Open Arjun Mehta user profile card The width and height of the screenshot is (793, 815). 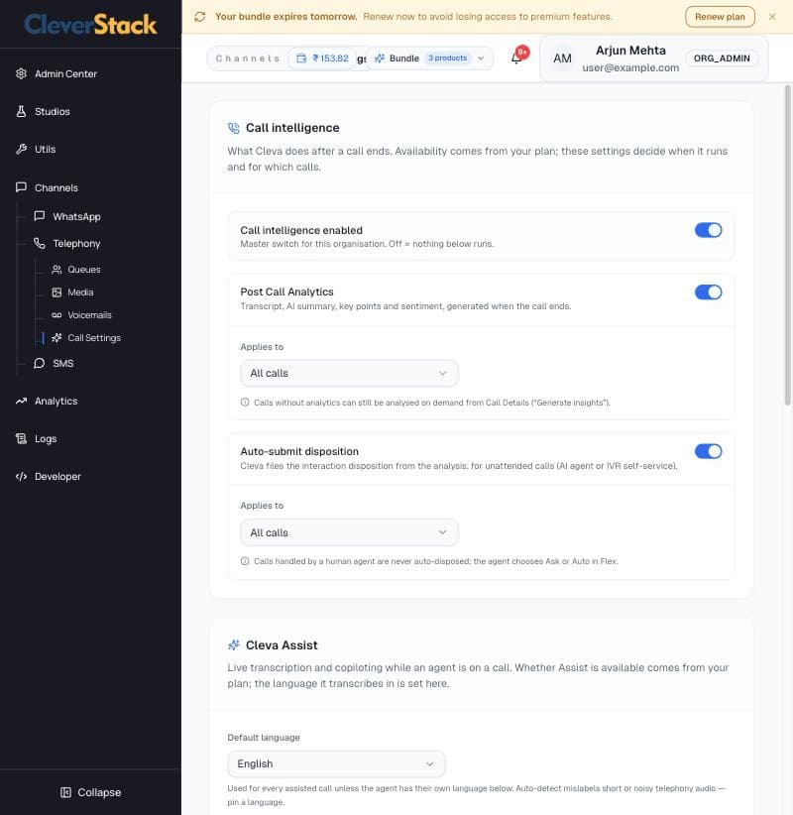(654, 58)
